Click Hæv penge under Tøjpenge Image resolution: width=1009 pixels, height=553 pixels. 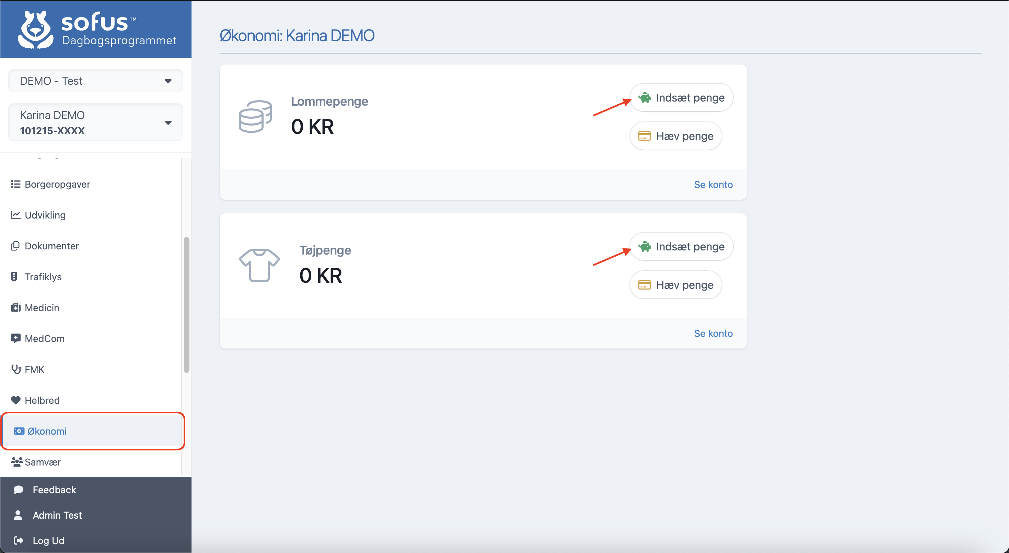(x=676, y=285)
